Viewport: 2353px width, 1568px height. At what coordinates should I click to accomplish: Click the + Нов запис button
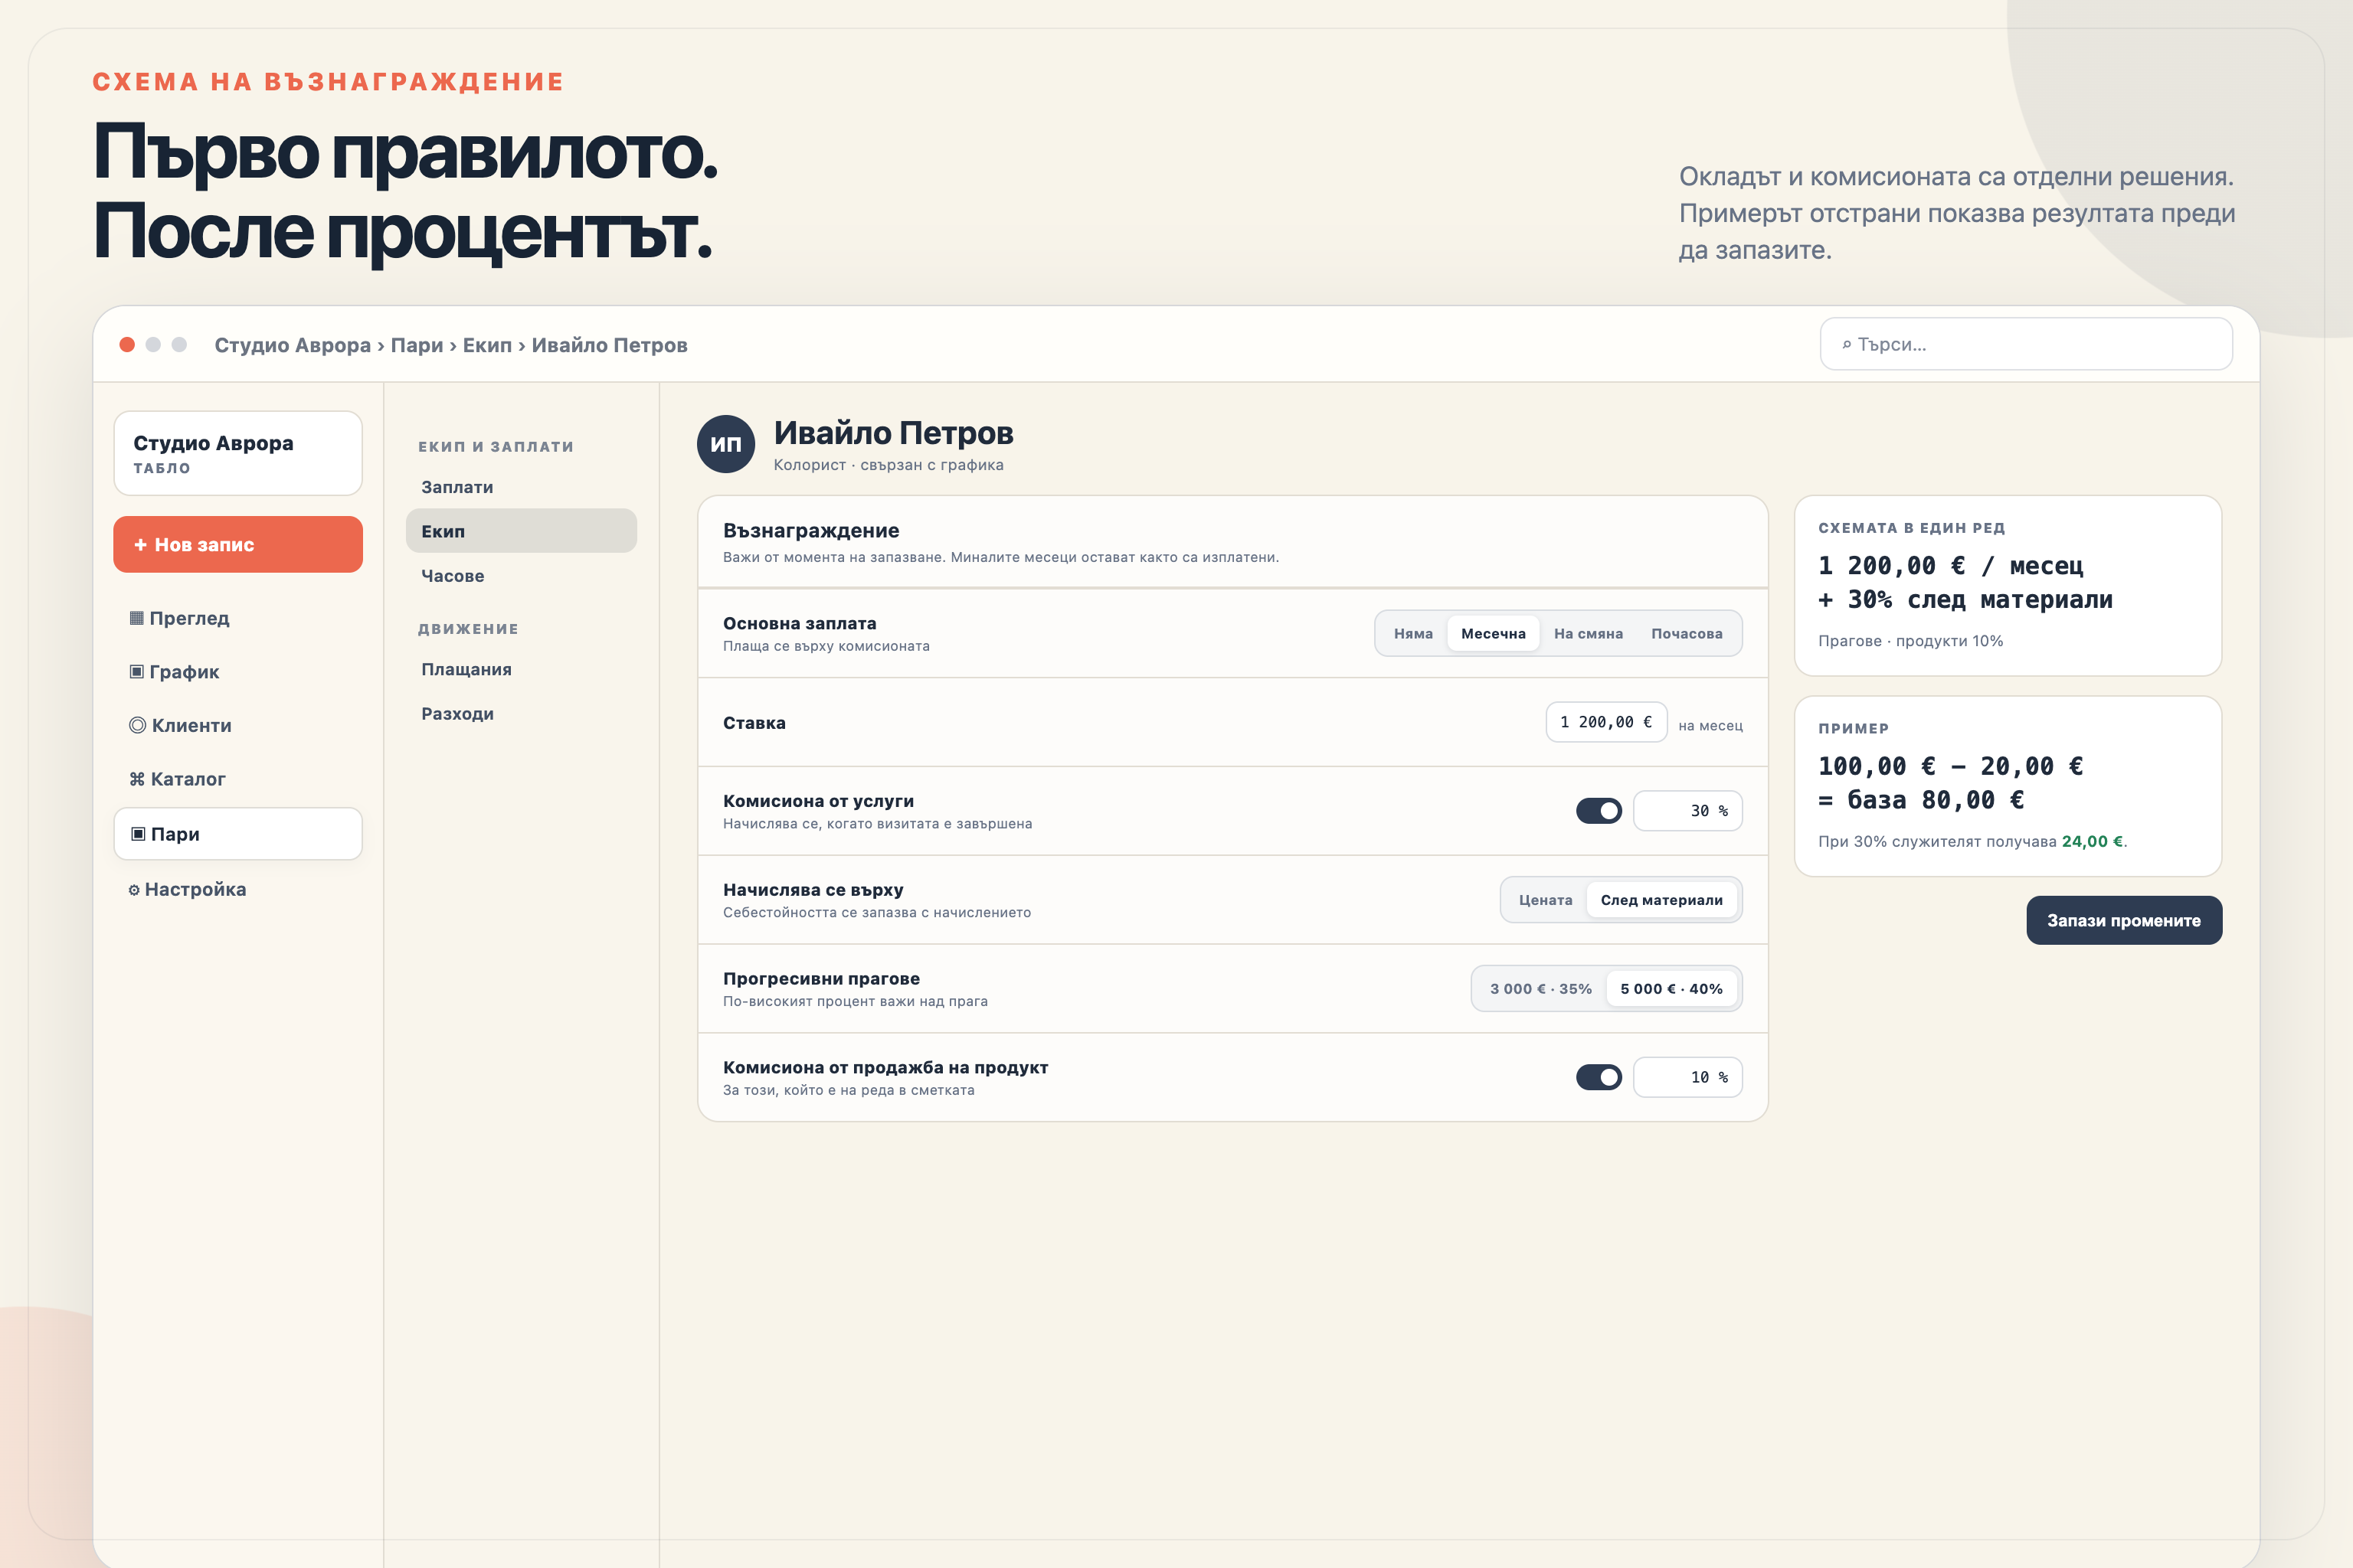pos(238,545)
